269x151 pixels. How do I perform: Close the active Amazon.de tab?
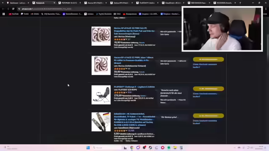54,3
